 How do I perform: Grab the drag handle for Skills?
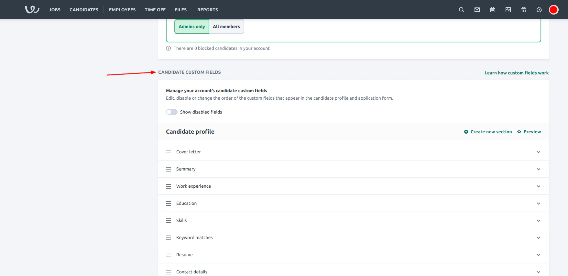click(169, 221)
